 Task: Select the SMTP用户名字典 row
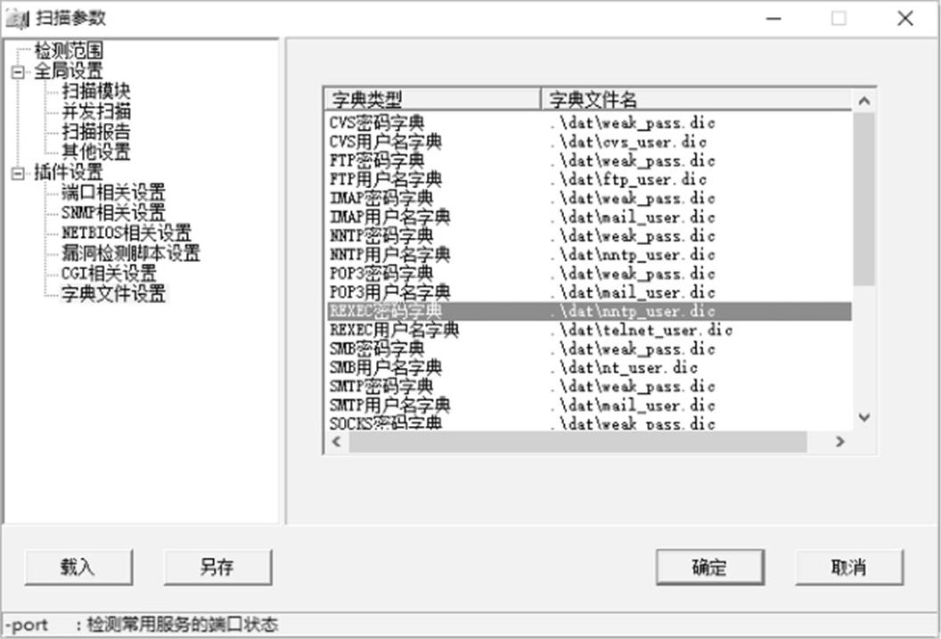tap(589, 405)
